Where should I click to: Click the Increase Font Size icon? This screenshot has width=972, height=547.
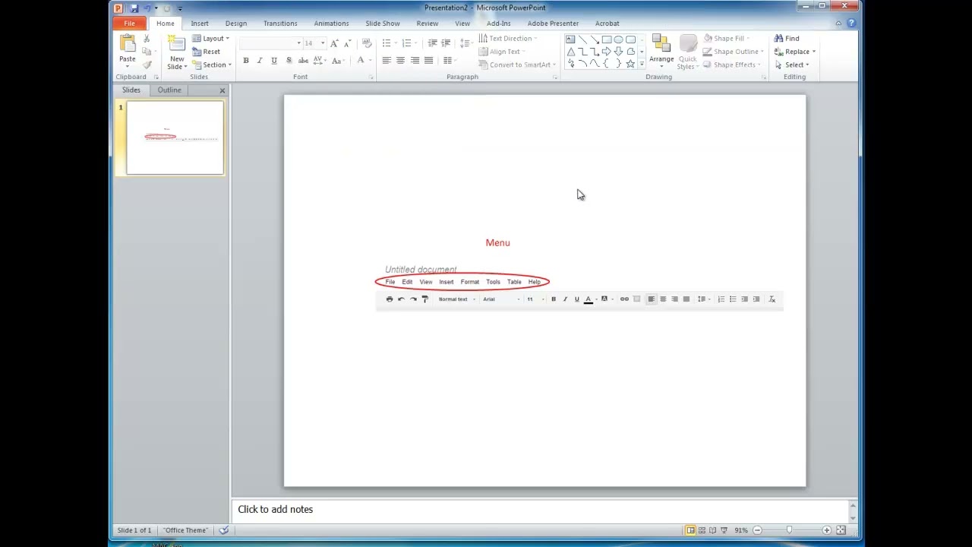pyautogui.click(x=334, y=43)
